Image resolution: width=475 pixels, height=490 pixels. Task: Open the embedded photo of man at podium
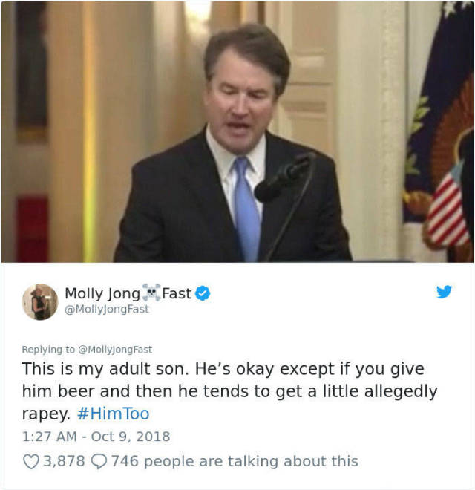pyautogui.click(x=237, y=131)
